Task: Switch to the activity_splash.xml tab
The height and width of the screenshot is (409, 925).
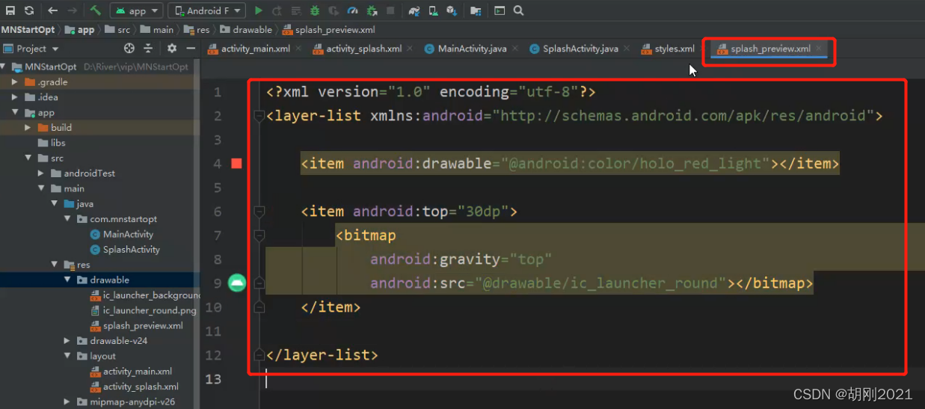Action: click(x=363, y=49)
